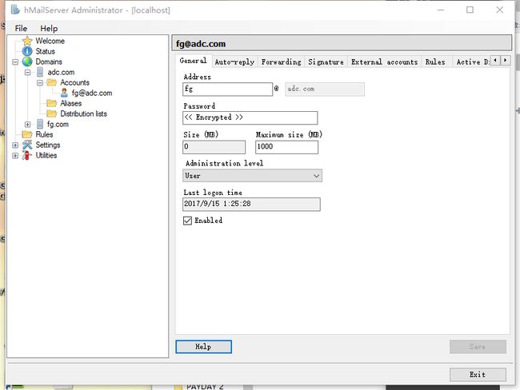Select Settings label in the tree
The width and height of the screenshot is (520, 390).
coord(48,145)
